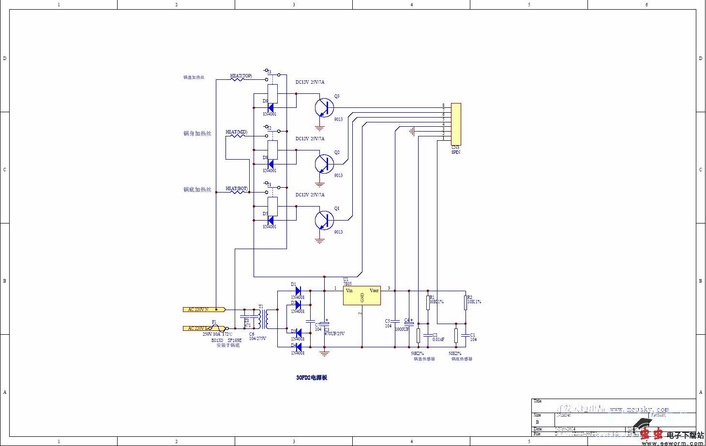706x446 pixels.
Task: Select the CN3 8PIN connector
Action: pos(455,124)
